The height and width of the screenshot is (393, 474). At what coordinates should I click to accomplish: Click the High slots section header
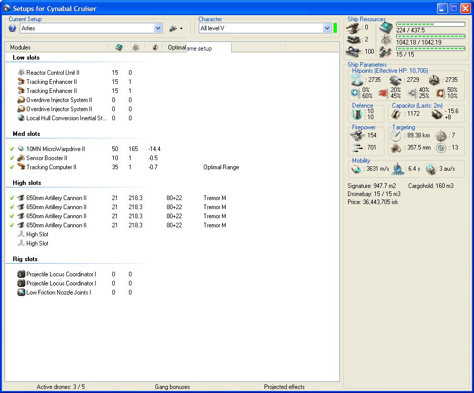click(x=27, y=183)
